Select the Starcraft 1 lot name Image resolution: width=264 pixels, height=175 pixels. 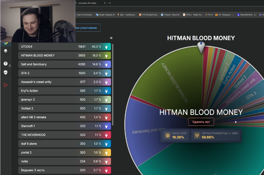[28, 126]
